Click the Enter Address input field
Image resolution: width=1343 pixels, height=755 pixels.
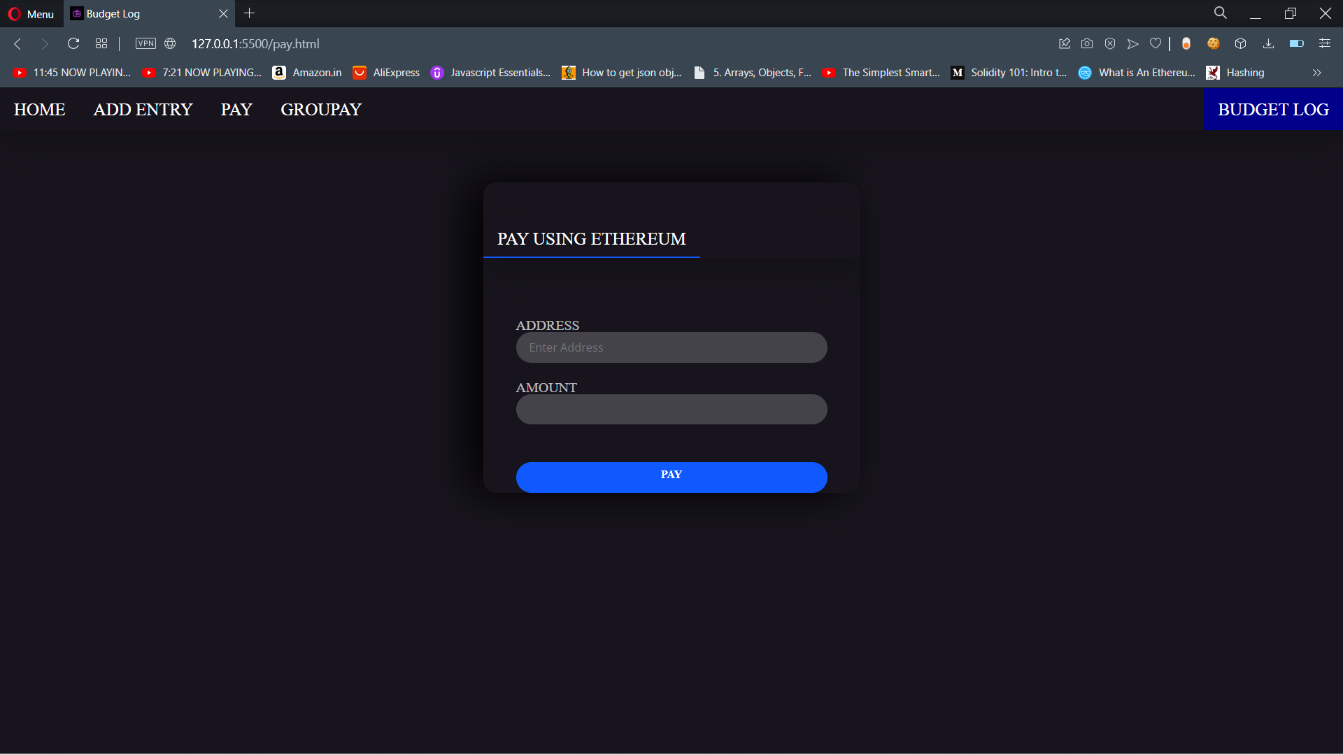pyautogui.click(x=671, y=347)
